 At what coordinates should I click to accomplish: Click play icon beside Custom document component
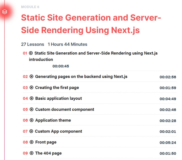(32, 109)
